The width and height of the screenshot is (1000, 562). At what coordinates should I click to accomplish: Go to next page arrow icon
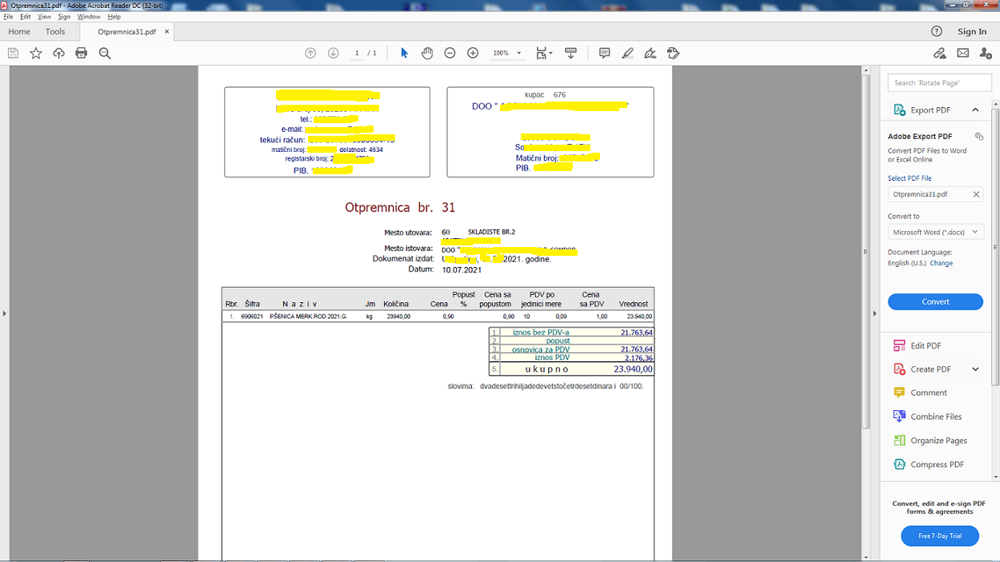333,53
